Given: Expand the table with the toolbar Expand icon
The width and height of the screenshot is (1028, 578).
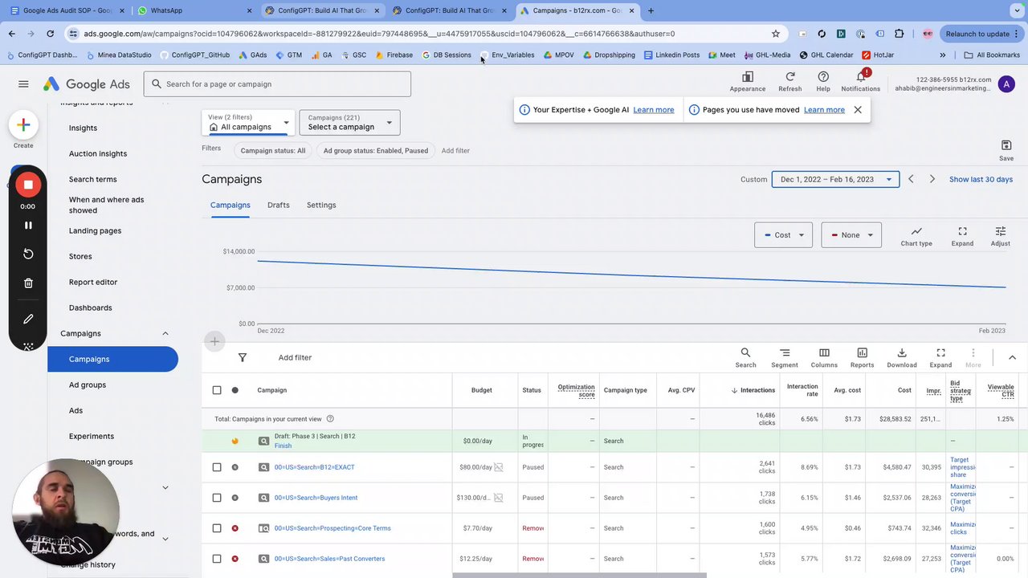Looking at the screenshot, I should [x=940, y=358].
